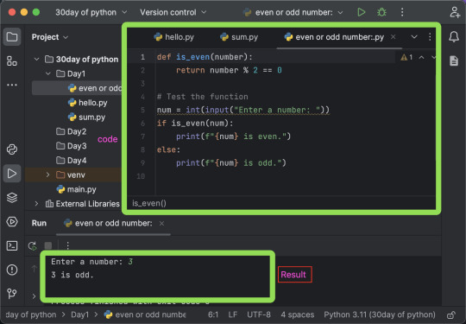Show hidden editor tabs chevron
Viewport: 466px width, 324px height.
click(x=414, y=37)
